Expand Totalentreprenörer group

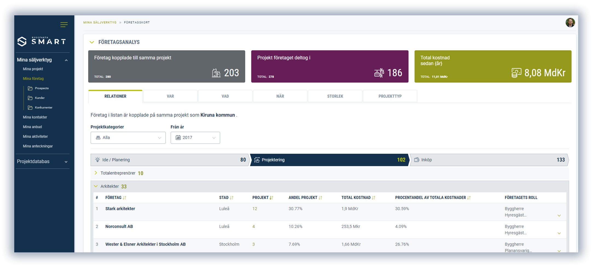tap(96, 173)
